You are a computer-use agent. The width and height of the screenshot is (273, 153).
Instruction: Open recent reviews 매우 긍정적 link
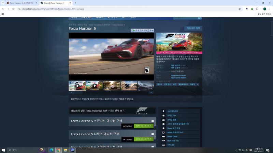click(175, 65)
